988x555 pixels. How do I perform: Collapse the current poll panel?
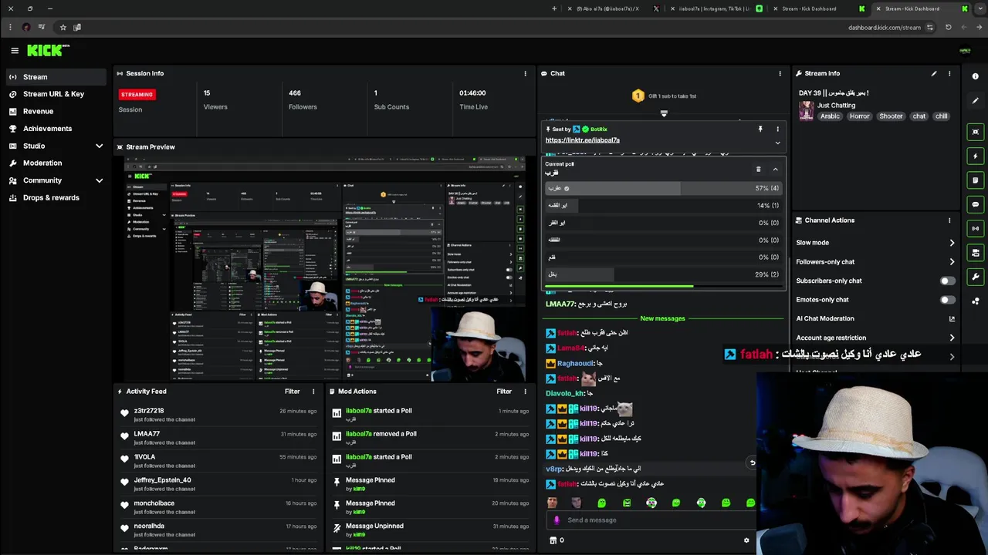(x=775, y=169)
